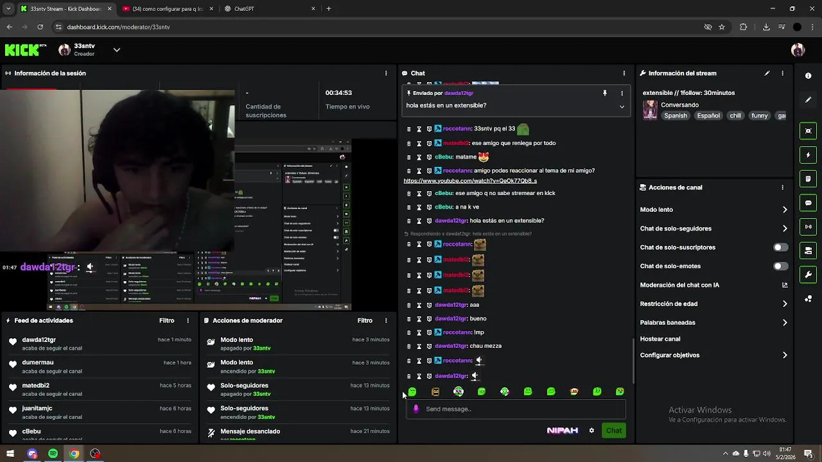Click the chat panel scrollbar

pyautogui.click(x=634, y=361)
